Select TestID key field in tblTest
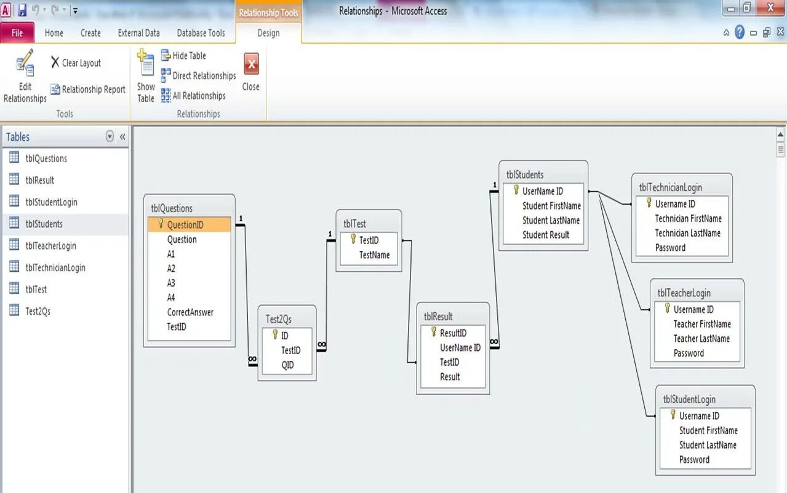787x493 pixels. tap(369, 240)
